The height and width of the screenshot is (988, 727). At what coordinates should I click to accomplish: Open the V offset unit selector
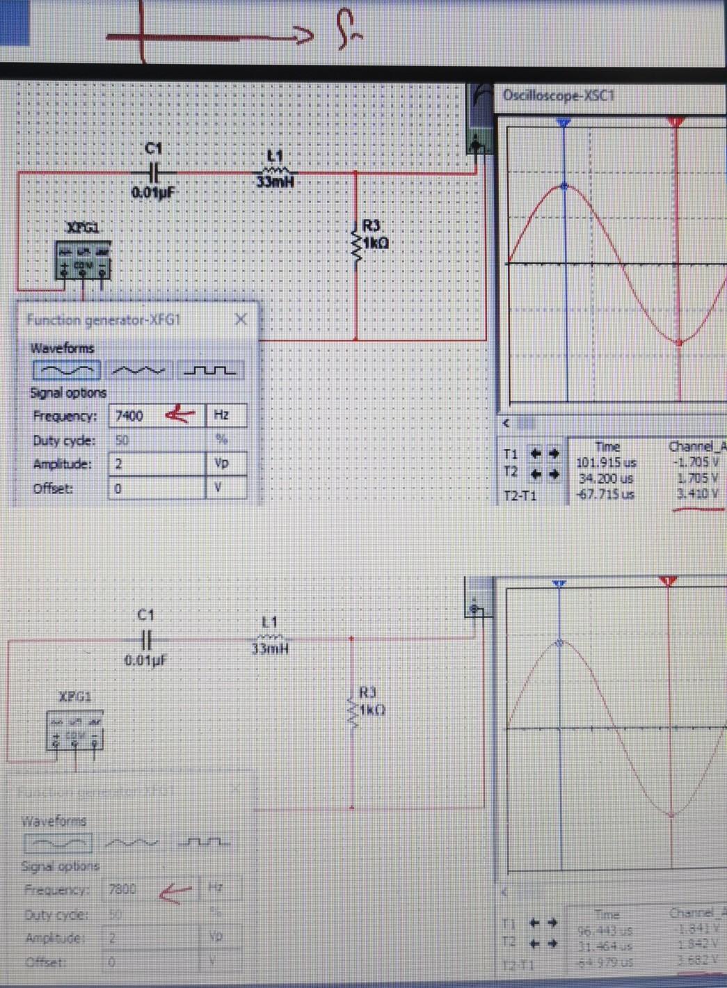click(x=227, y=488)
